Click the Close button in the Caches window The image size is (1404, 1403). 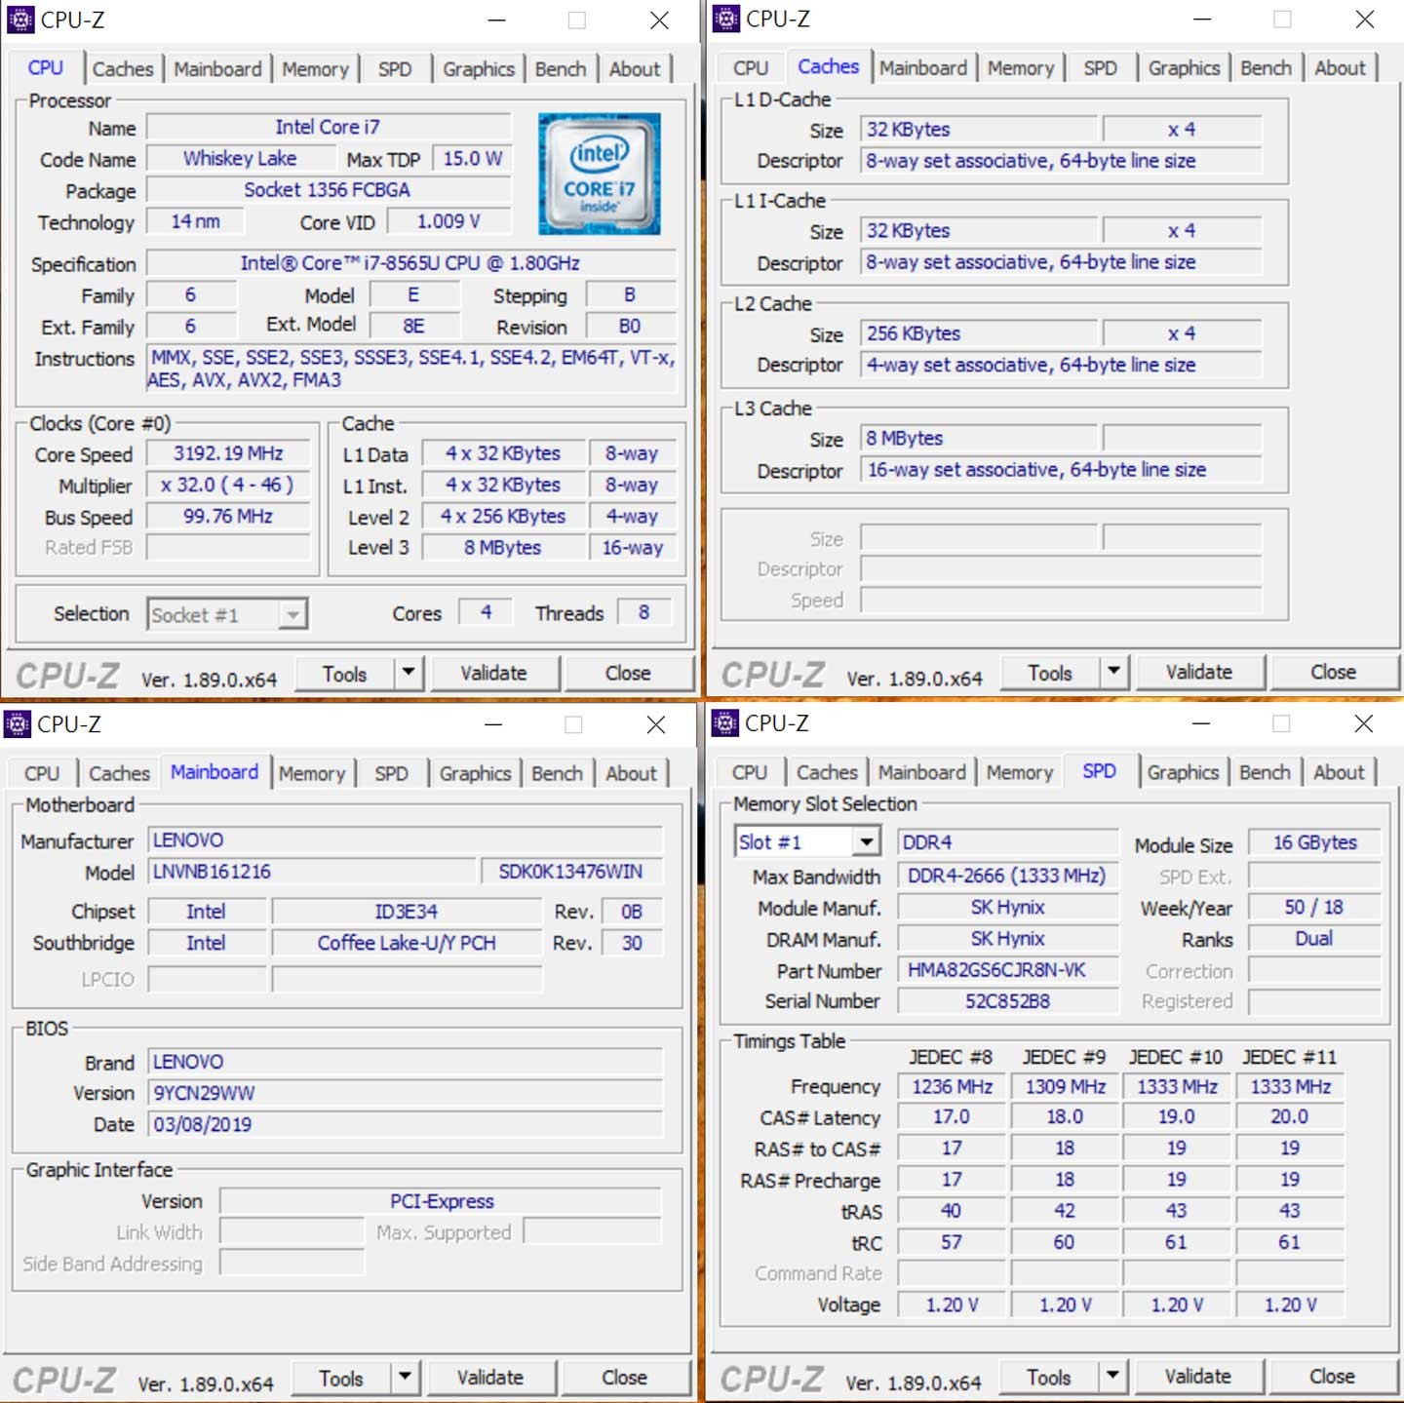(x=1333, y=672)
